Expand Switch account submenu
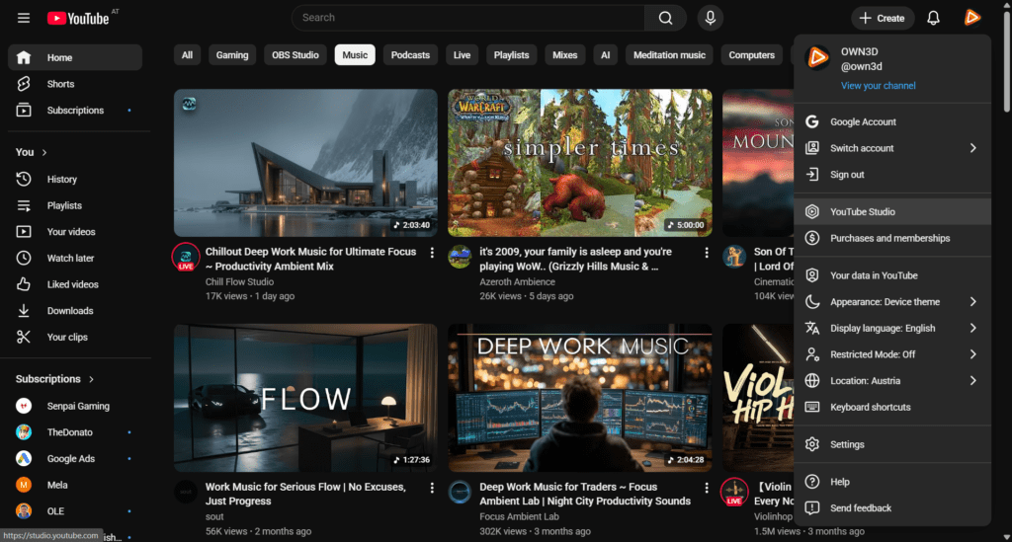Screen dimensions: 1012x542 pos(891,148)
